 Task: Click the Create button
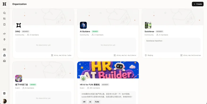click(198, 4)
